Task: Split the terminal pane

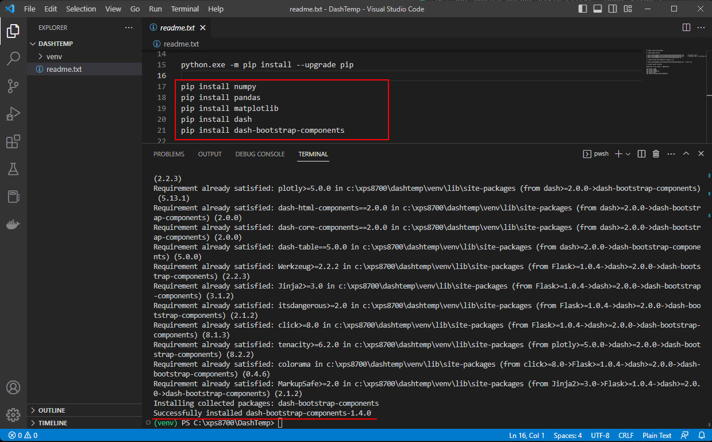Action: pyautogui.click(x=641, y=154)
